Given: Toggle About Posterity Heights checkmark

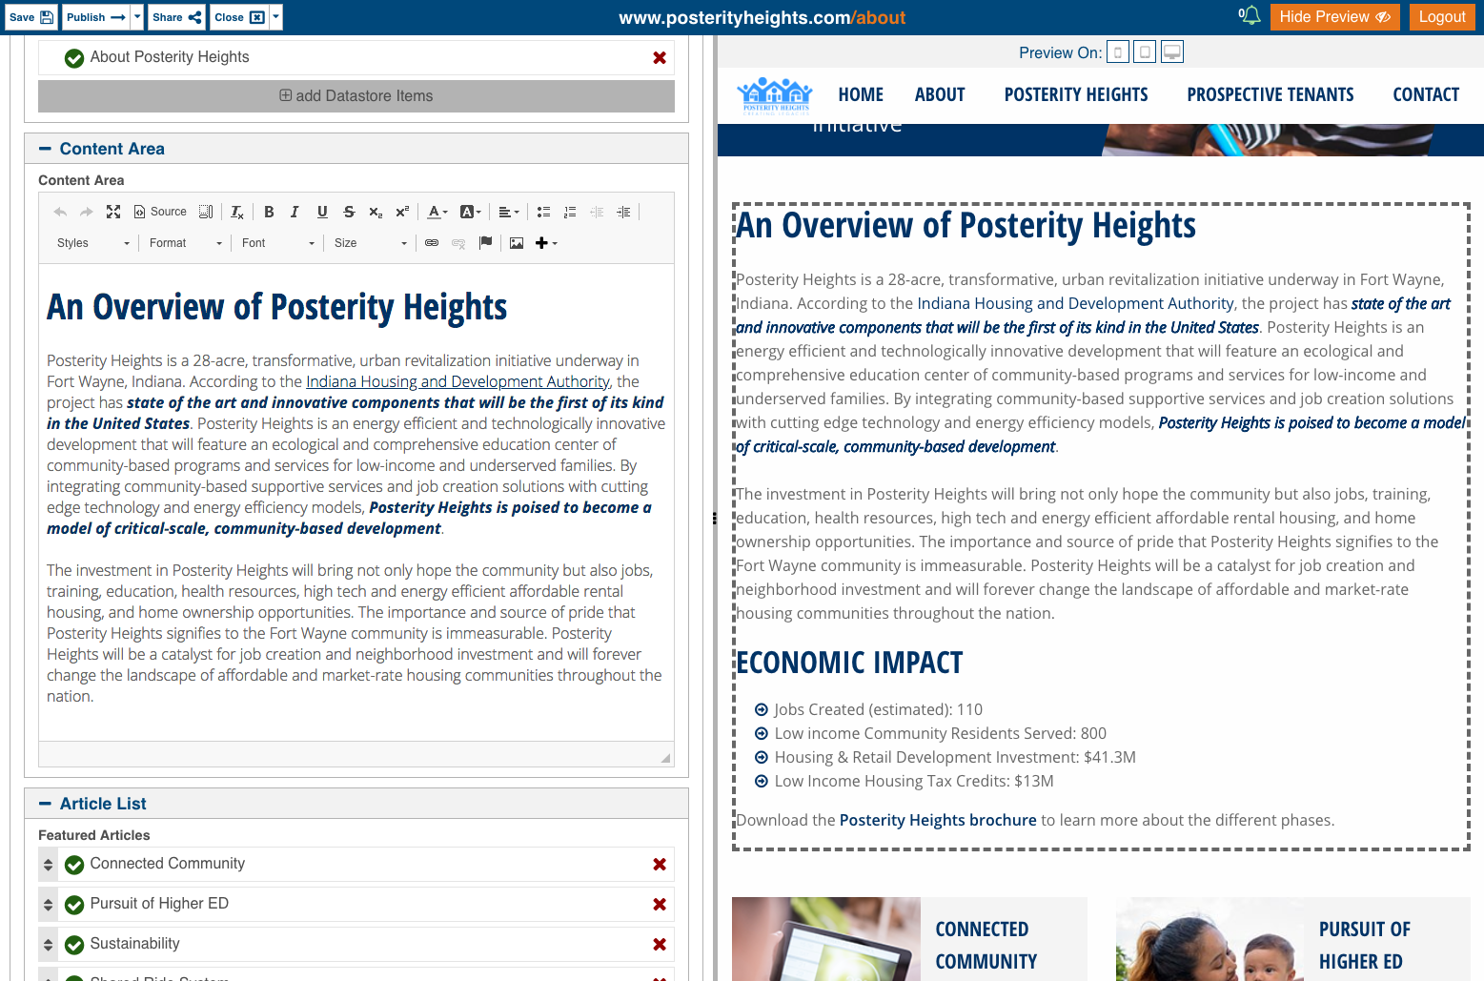Looking at the screenshot, I should tap(74, 58).
